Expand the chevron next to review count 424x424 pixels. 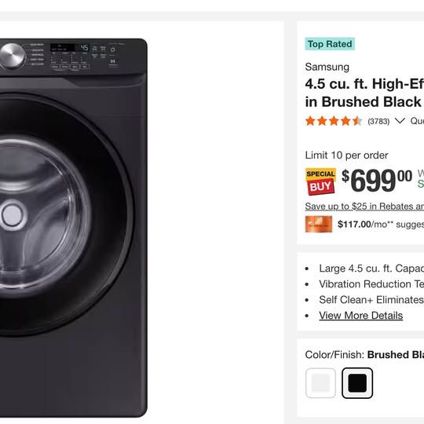click(x=400, y=121)
